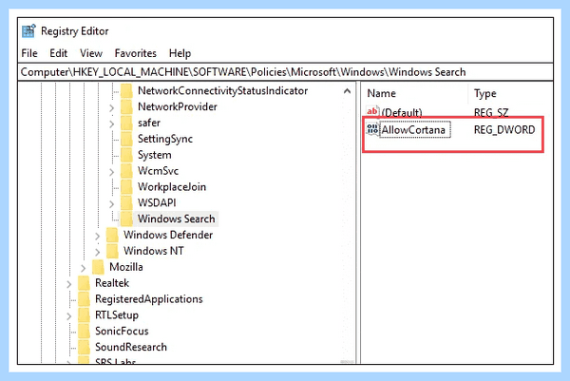570x381 pixels.
Task: Open the Edit menu
Action: click(59, 53)
